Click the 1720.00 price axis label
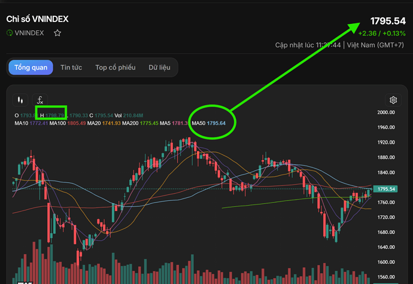Screen dimensions: 413x284 pyautogui.click(x=386, y=217)
